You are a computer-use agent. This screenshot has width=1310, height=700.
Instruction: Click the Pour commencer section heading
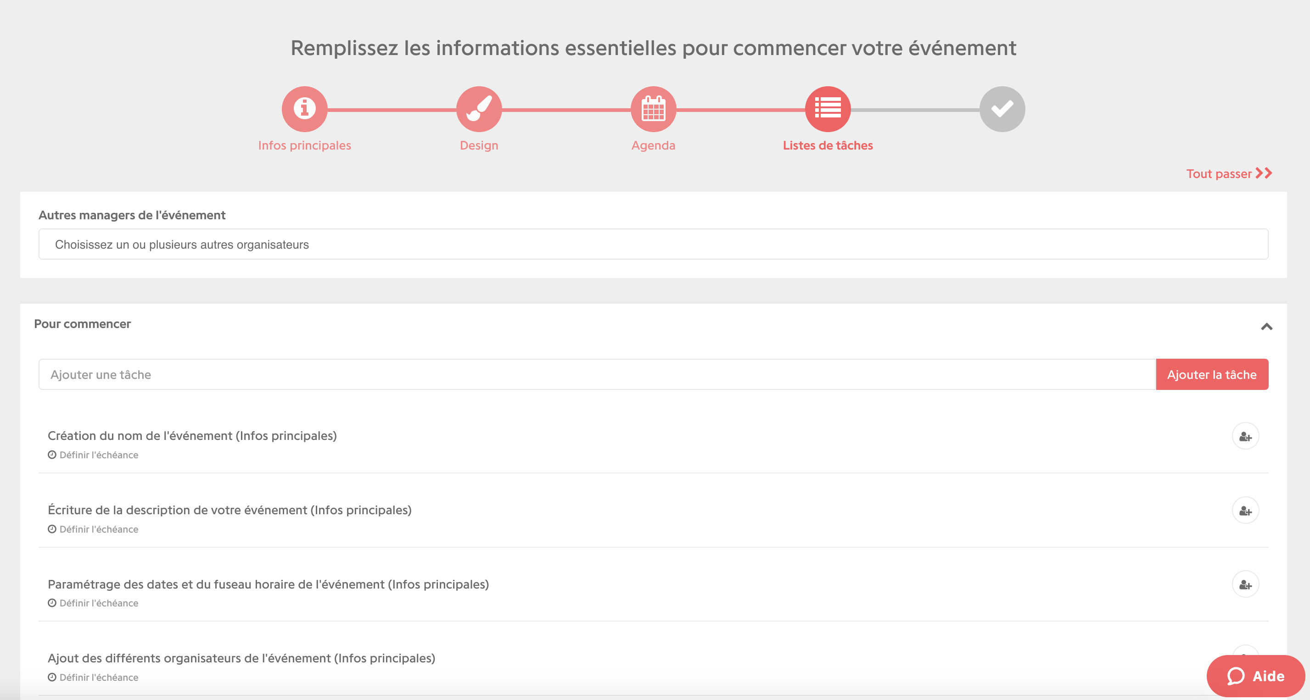point(82,324)
